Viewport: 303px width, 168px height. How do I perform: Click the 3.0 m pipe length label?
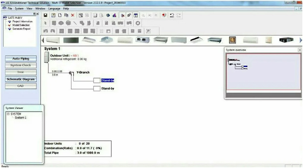(x=55, y=75)
